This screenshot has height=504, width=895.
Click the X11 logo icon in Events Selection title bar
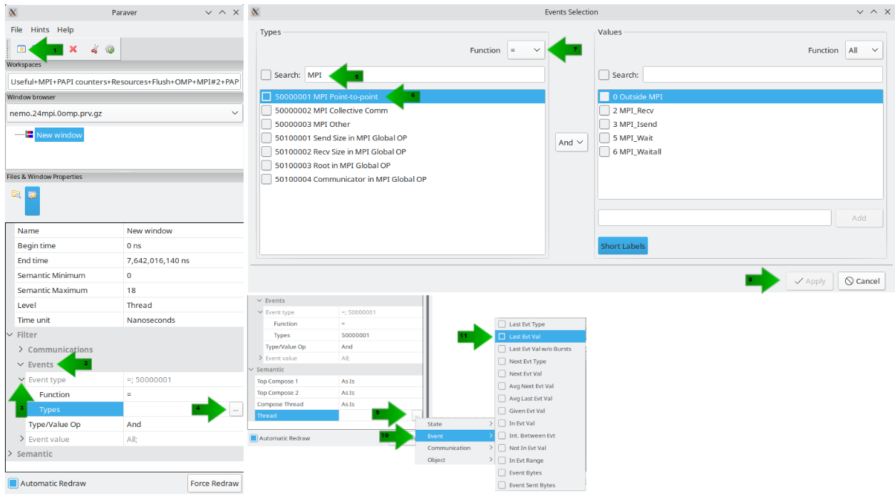tap(256, 12)
